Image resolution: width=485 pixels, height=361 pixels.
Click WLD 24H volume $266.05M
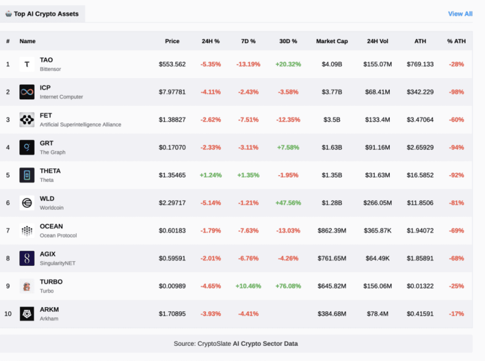tap(378, 203)
